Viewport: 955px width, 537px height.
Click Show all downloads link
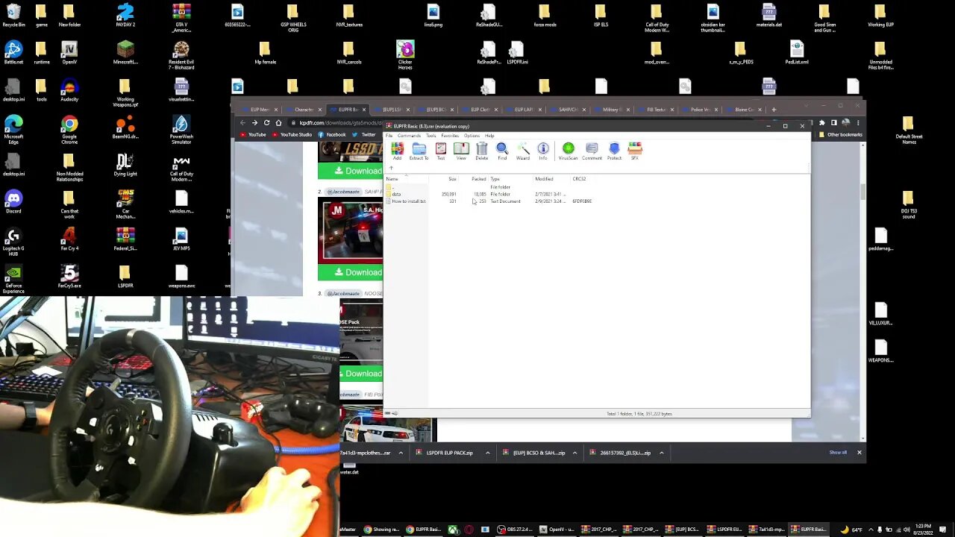[x=838, y=453]
